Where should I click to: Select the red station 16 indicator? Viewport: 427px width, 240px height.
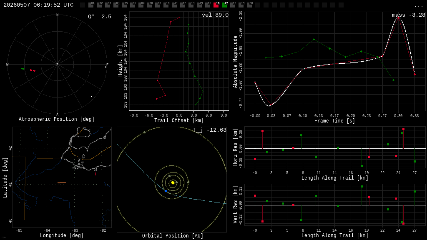click(x=216, y=5)
